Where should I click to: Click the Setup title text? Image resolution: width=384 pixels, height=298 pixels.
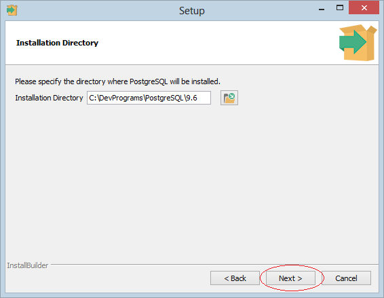192,11
